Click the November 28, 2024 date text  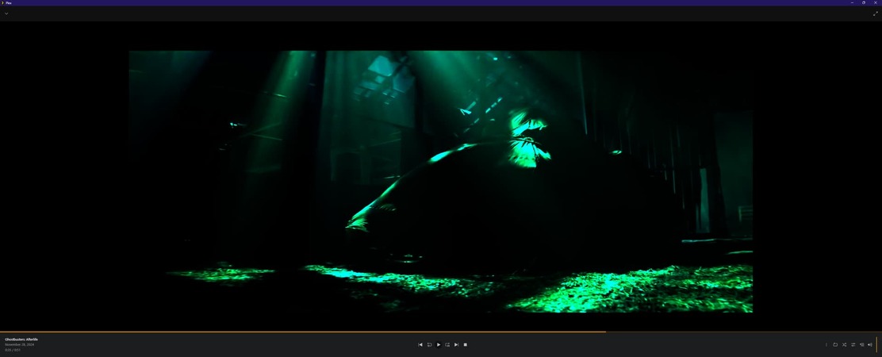[20, 344]
